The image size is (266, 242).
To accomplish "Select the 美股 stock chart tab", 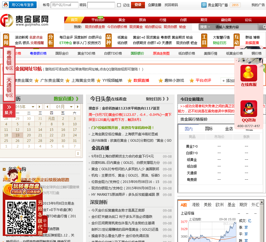I will [208, 205].
